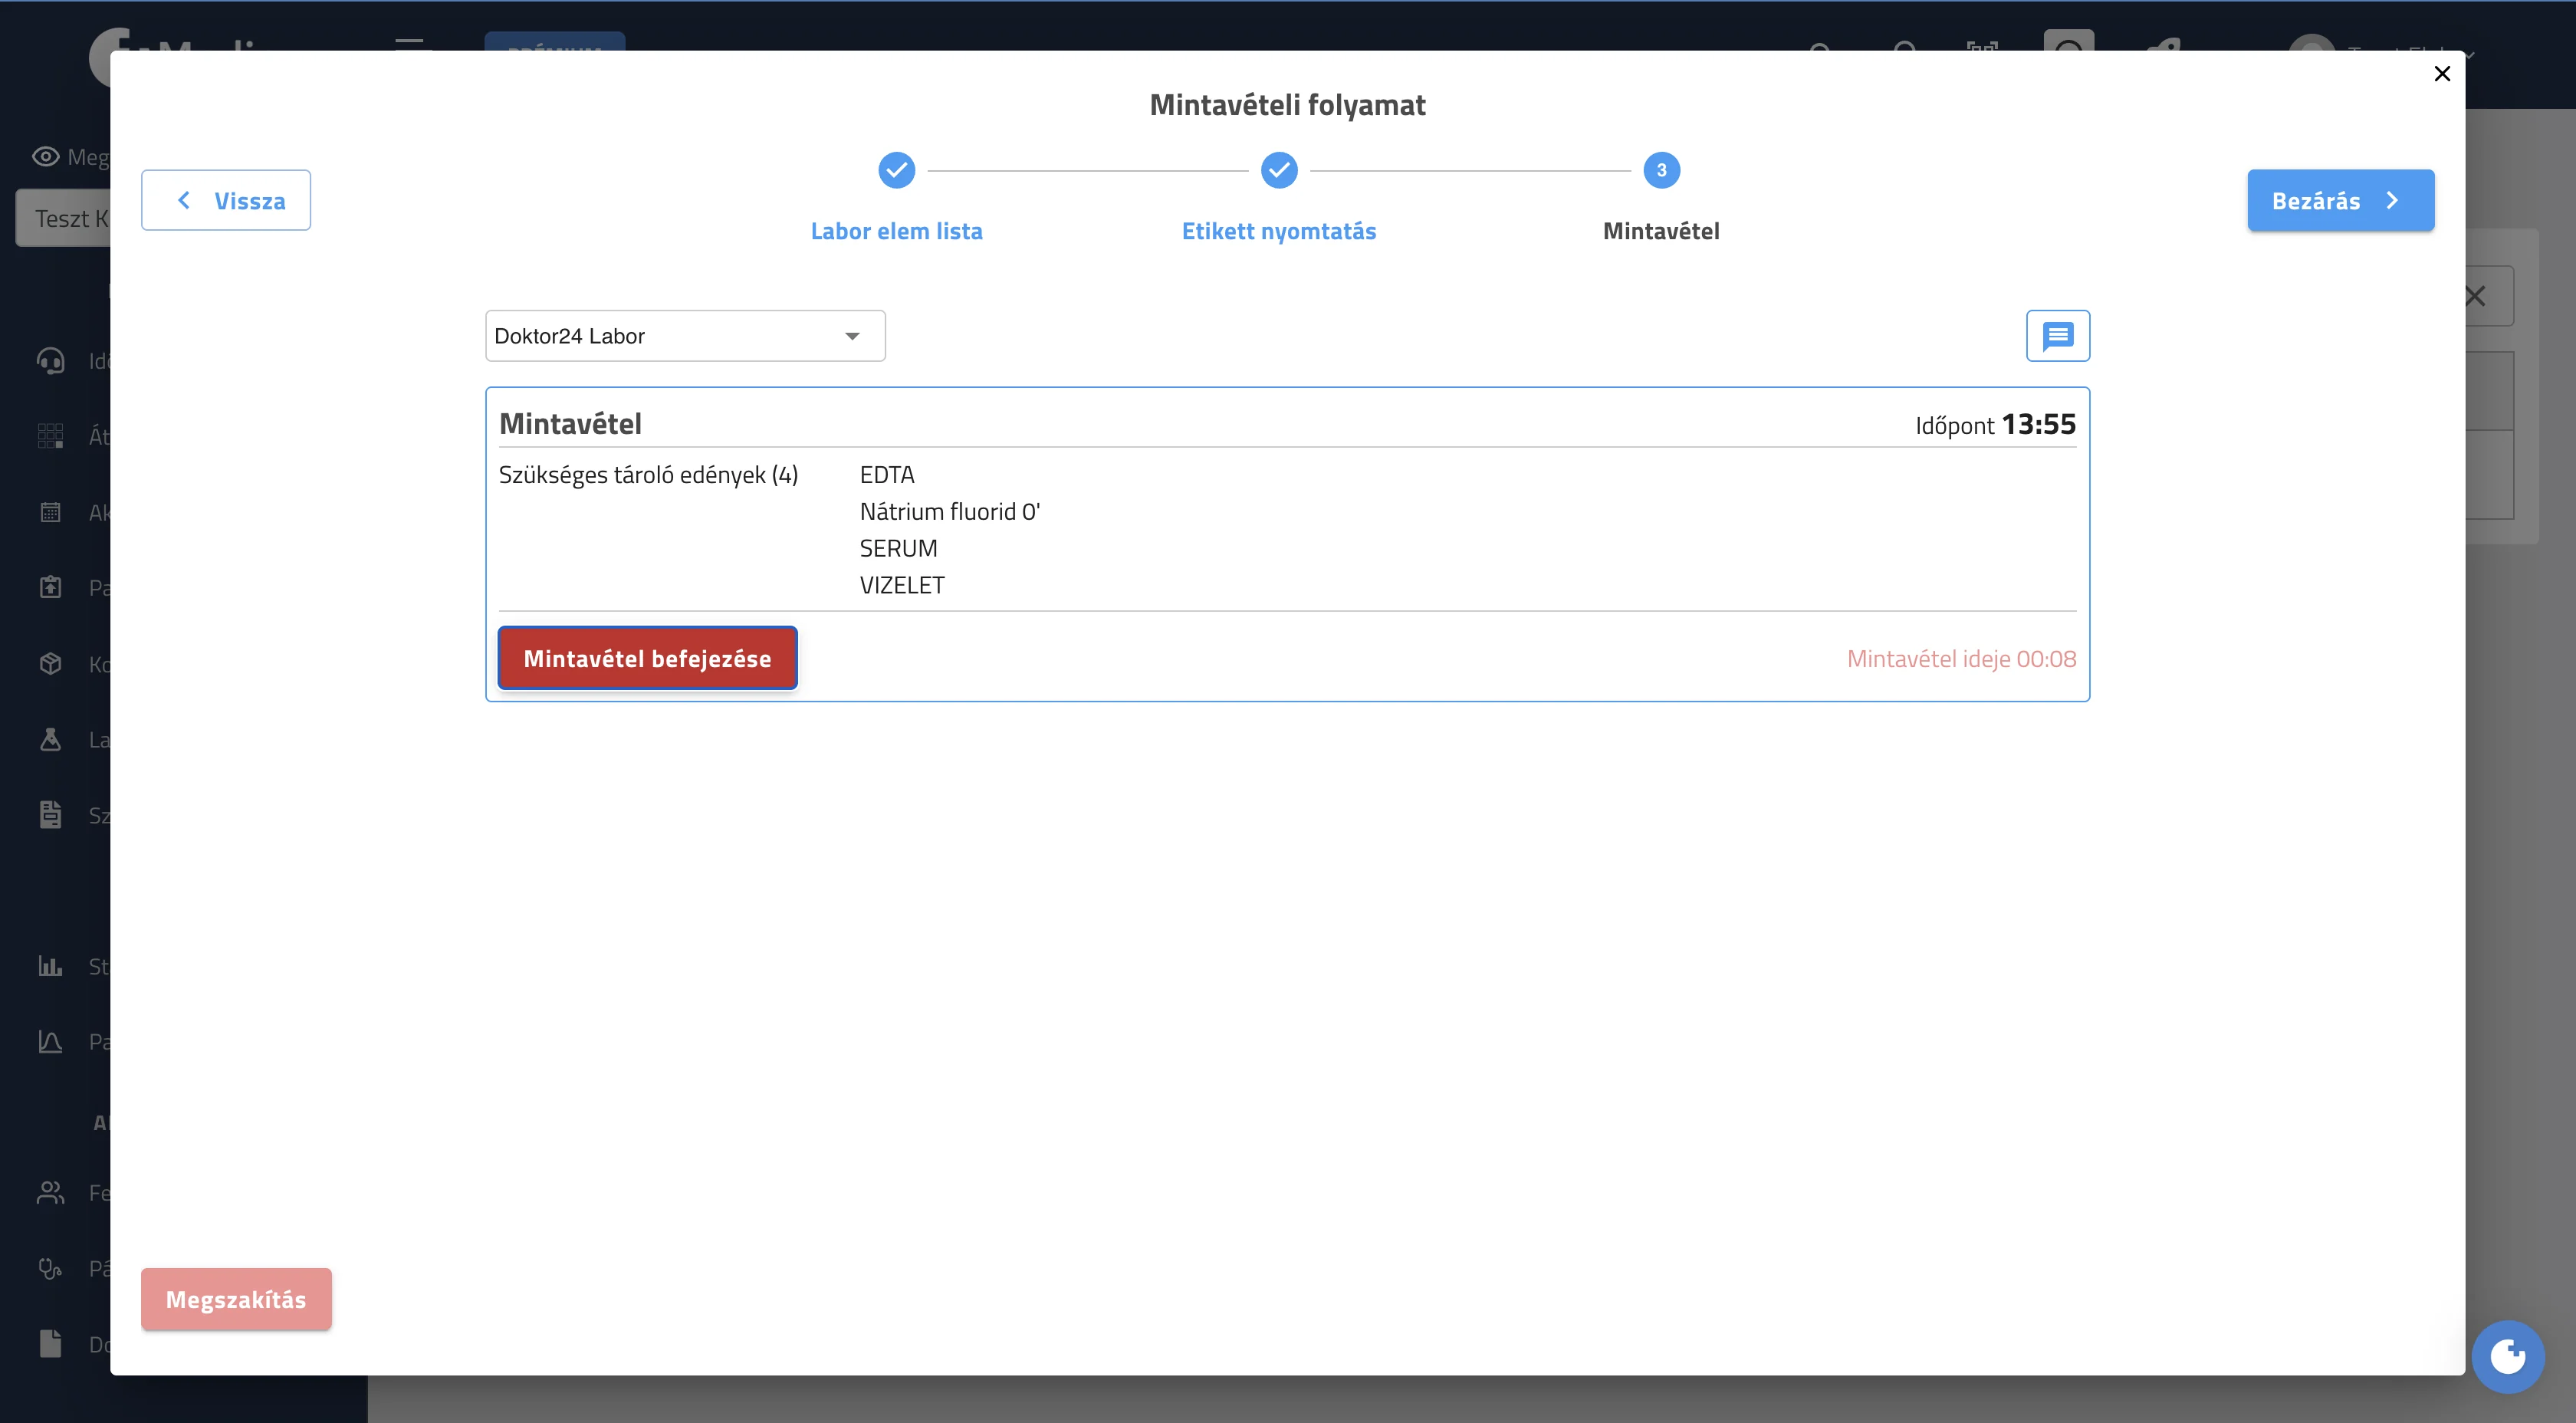Click the SERUM container entry
This screenshot has width=2576, height=1423.
click(898, 548)
